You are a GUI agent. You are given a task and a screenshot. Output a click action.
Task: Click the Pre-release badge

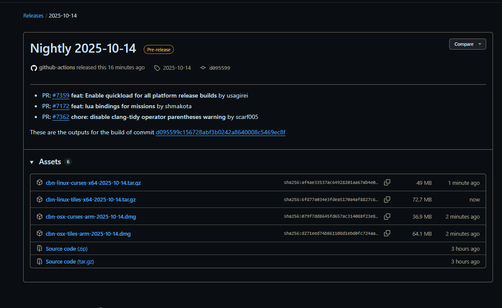(158, 50)
